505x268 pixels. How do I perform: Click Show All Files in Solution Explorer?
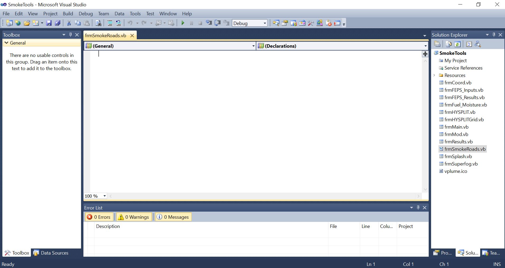point(449,44)
